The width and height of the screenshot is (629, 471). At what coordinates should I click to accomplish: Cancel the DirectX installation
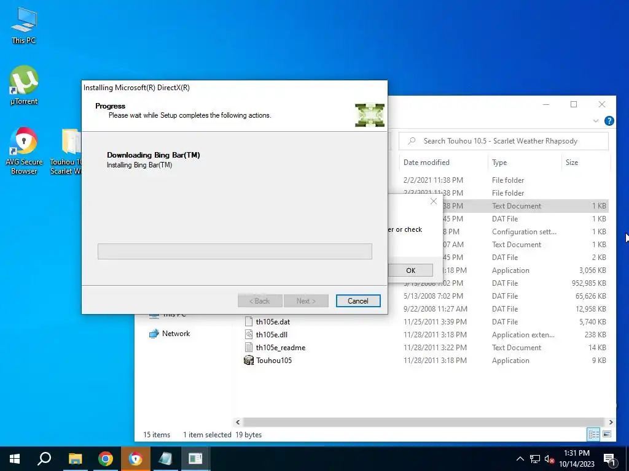pyautogui.click(x=358, y=301)
